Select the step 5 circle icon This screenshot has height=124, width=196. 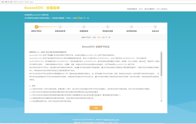click(x=132, y=27)
